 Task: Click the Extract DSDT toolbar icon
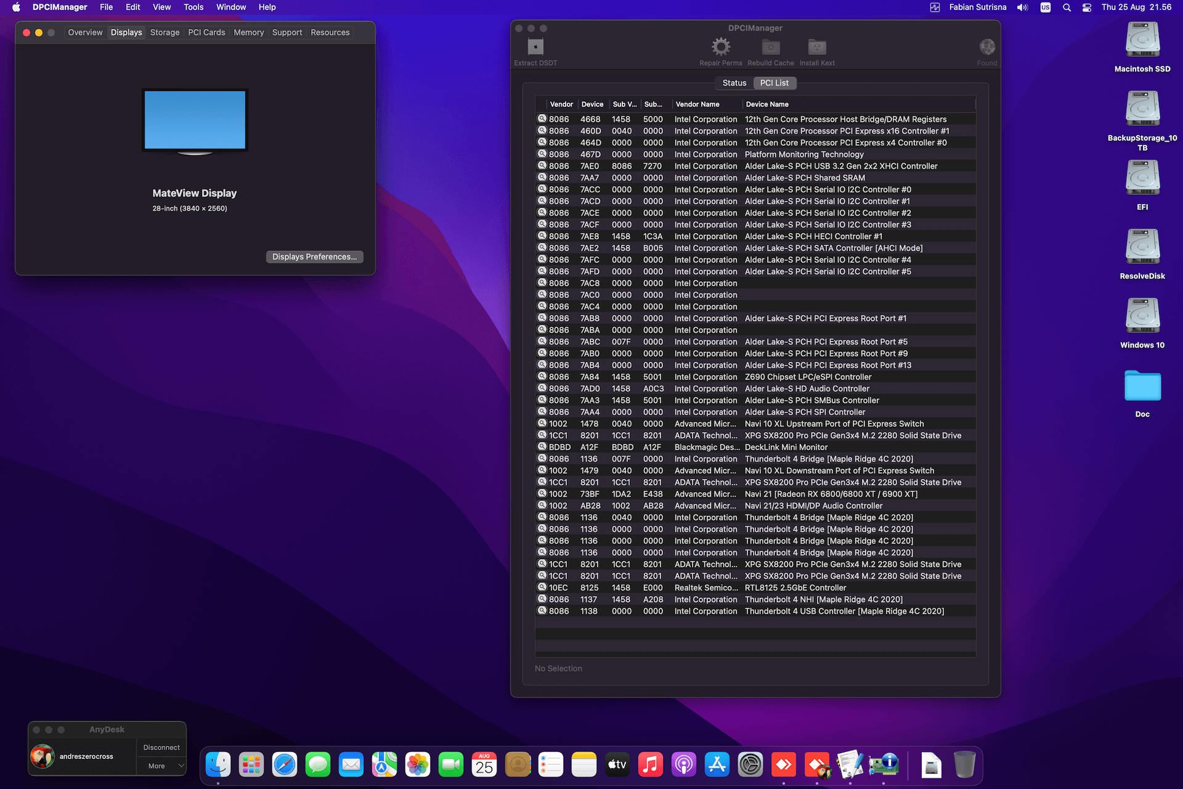coord(535,47)
